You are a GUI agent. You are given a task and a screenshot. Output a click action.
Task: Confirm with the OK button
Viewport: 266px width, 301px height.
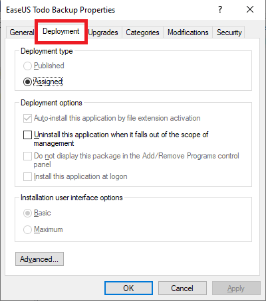pos(128,288)
